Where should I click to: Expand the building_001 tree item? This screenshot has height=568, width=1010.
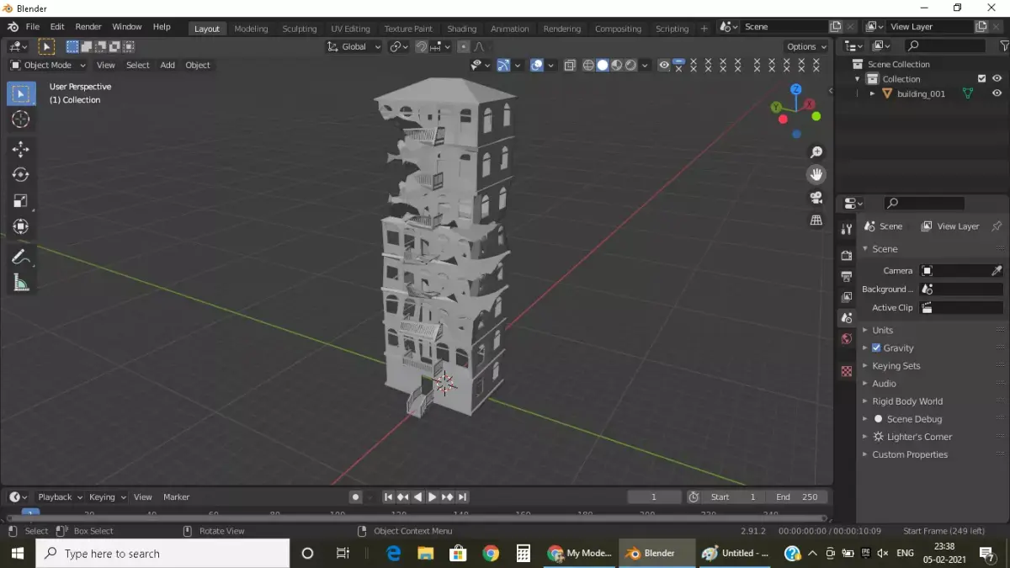click(x=872, y=94)
